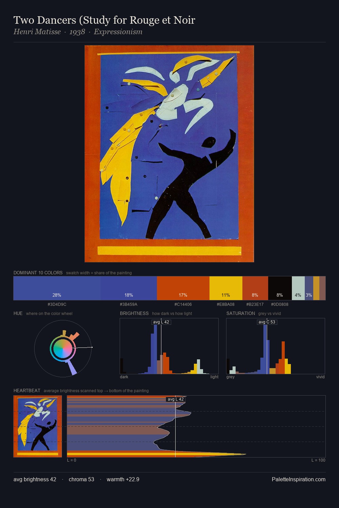Click the 8% red-orange swatch #B23E17
This screenshot has width=339, height=508.
255,288
